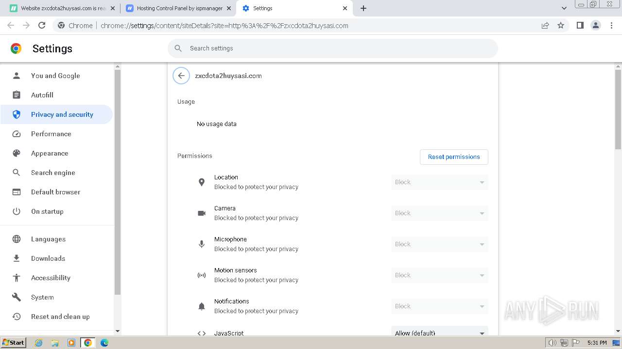This screenshot has width=622, height=349.
Task: Share this page icon in address bar
Action: tap(545, 25)
